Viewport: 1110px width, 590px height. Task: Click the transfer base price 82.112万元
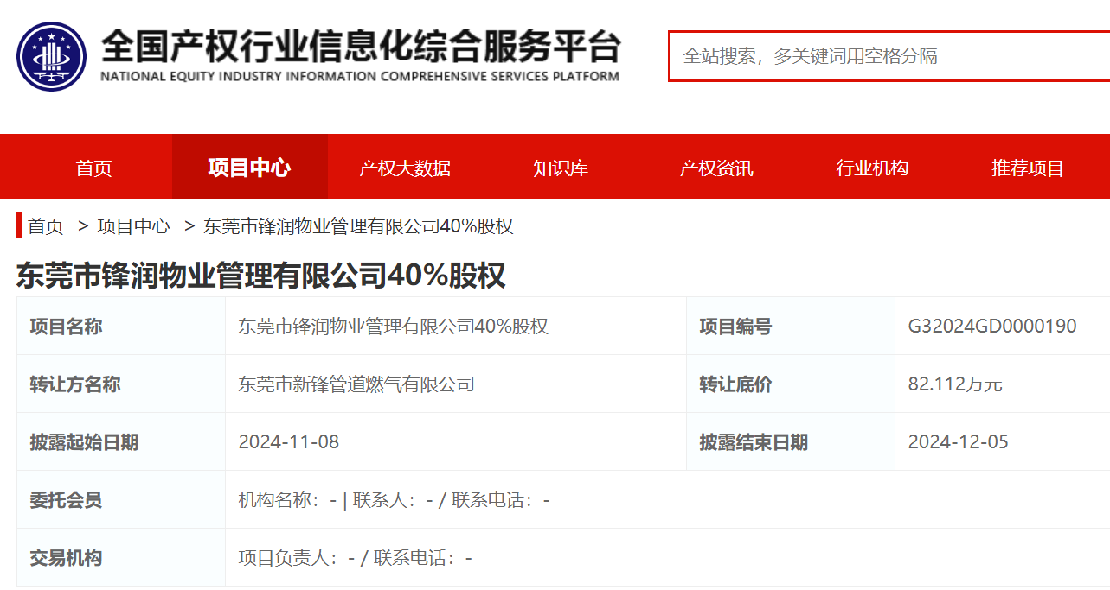point(955,384)
